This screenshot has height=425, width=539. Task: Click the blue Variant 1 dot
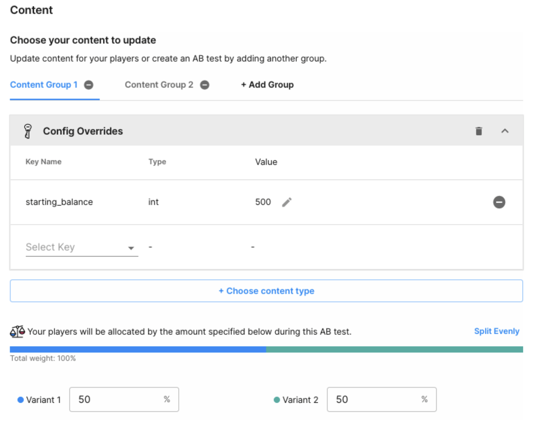(21, 400)
